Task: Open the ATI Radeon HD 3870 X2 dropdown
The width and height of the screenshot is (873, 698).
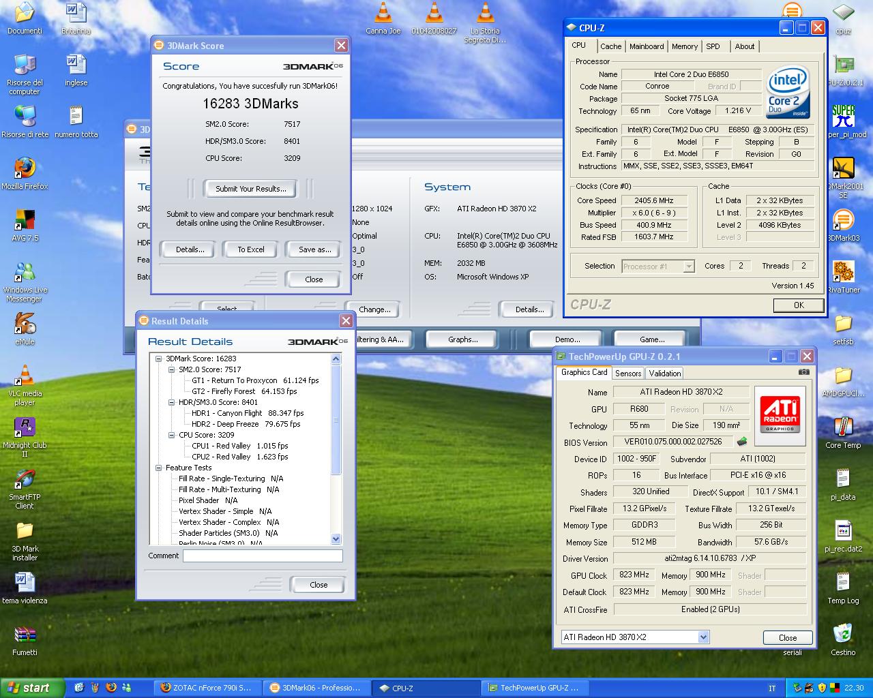Action: (703, 637)
